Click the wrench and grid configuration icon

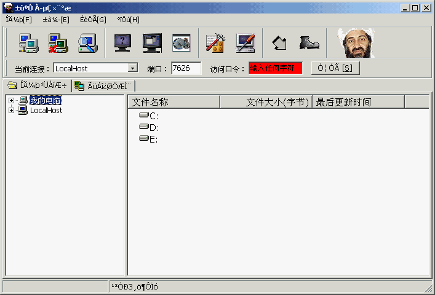pyautogui.click(x=216, y=43)
